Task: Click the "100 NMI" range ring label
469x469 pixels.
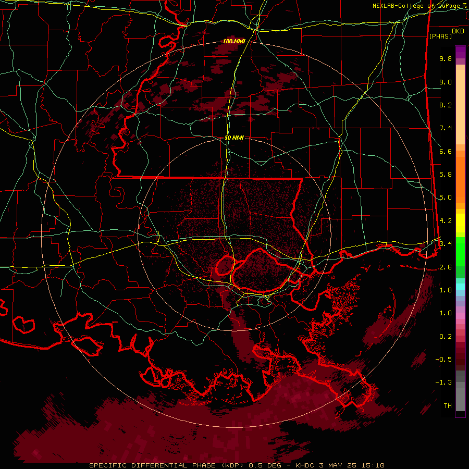Action: (234, 41)
